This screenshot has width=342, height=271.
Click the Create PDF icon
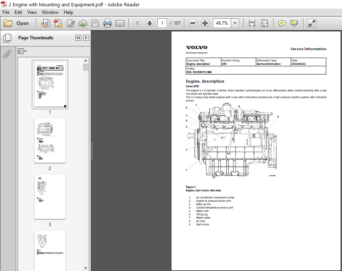click(x=58, y=23)
